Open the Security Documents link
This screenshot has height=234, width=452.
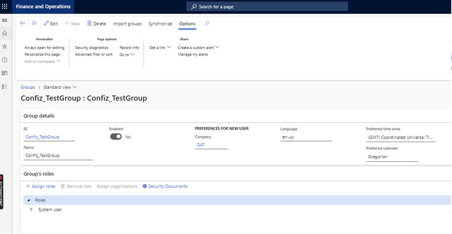pyautogui.click(x=168, y=186)
